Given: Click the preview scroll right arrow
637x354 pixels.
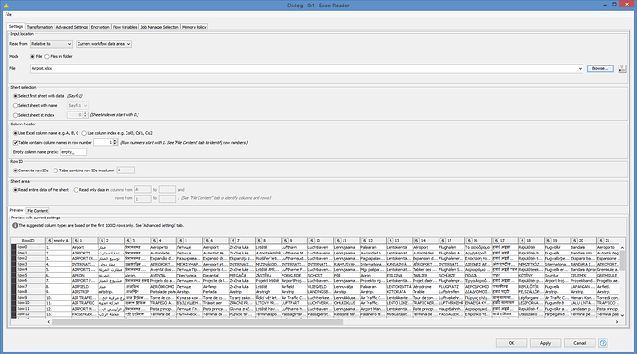Looking at the screenshot, I should (x=617, y=322).
